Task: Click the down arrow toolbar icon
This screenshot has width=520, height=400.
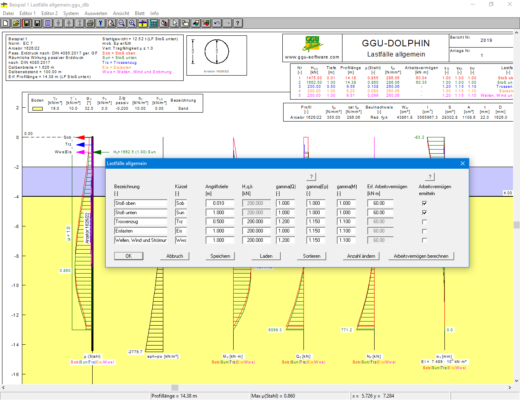Action: [x=58, y=23]
